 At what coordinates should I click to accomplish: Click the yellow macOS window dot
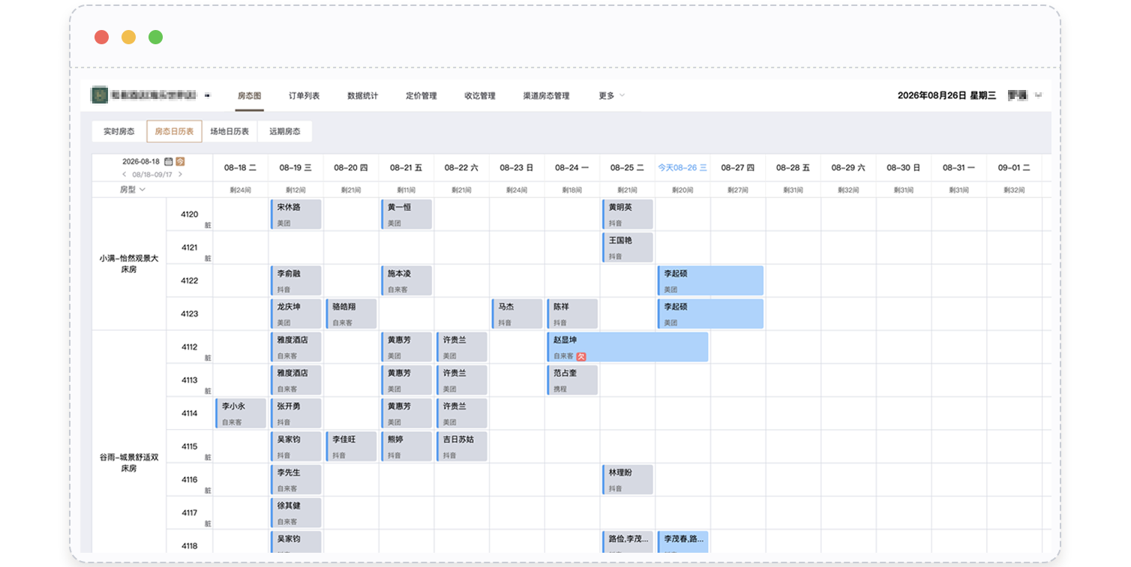click(x=128, y=37)
